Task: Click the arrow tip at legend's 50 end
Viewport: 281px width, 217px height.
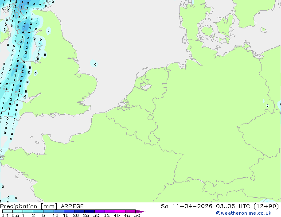Action: coord(140,211)
